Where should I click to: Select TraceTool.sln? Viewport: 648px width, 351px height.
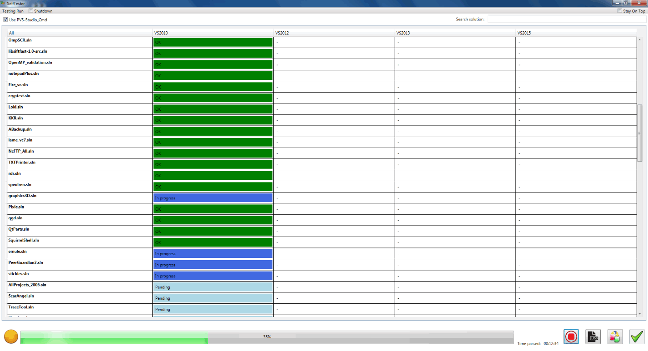[x=322, y=309]
